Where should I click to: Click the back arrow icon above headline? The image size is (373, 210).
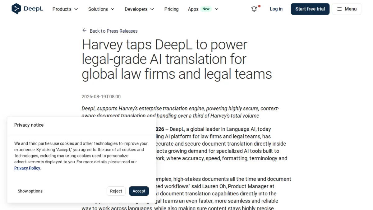[84, 30]
